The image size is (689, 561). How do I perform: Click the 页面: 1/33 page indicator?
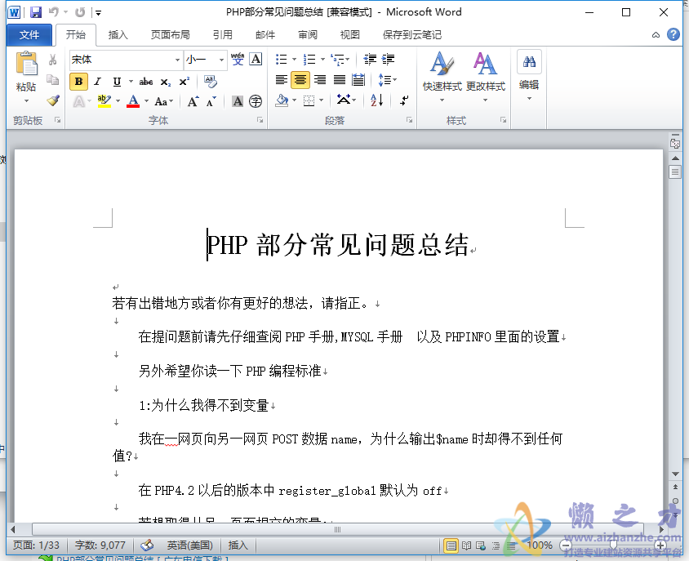pos(36,545)
